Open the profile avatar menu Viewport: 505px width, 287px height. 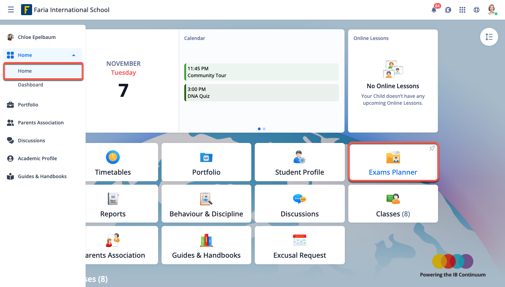491,10
